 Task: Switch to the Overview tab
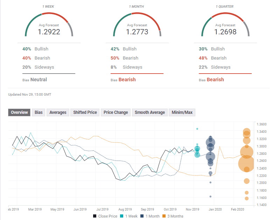19,112
